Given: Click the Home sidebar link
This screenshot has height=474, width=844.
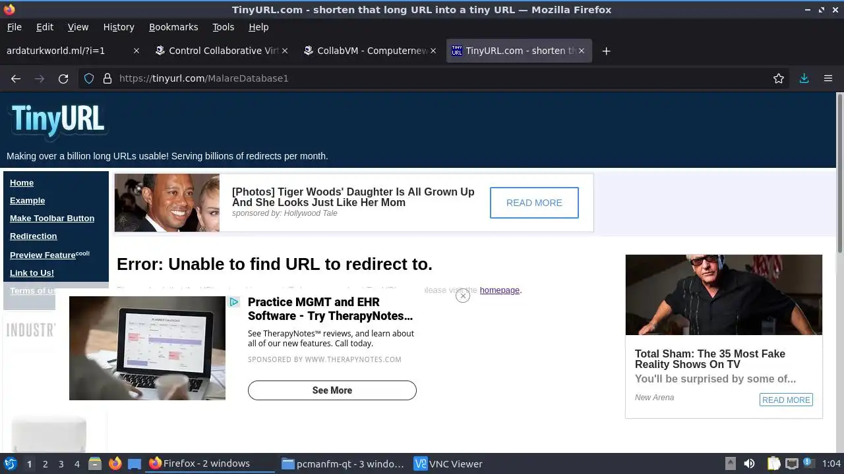Looking at the screenshot, I should tap(22, 182).
